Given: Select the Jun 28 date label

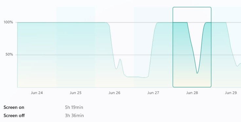Looking at the screenshot, I should pos(192,93).
